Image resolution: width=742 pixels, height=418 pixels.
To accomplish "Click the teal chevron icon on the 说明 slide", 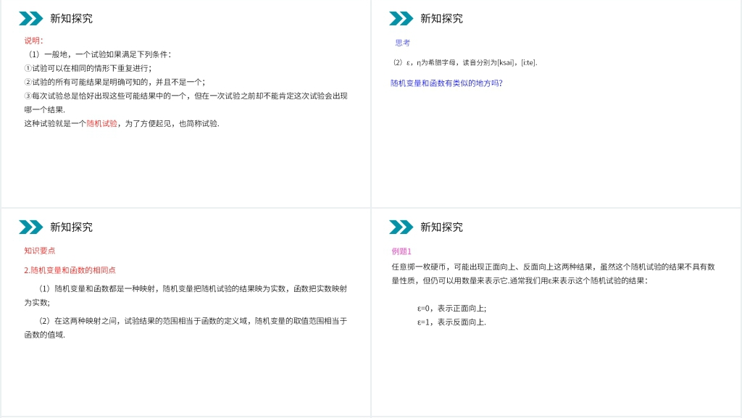I will [x=31, y=19].
